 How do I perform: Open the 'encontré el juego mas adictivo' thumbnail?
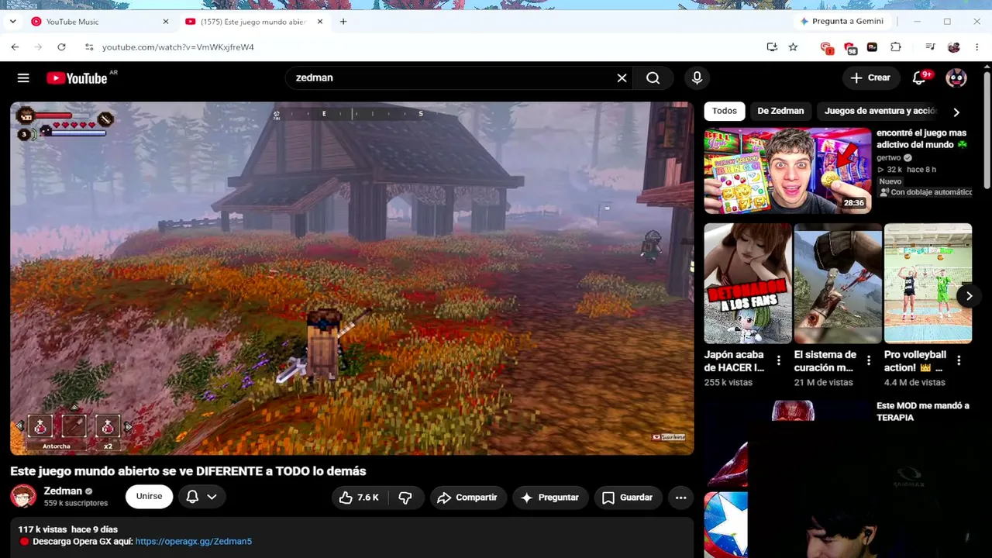click(x=787, y=170)
